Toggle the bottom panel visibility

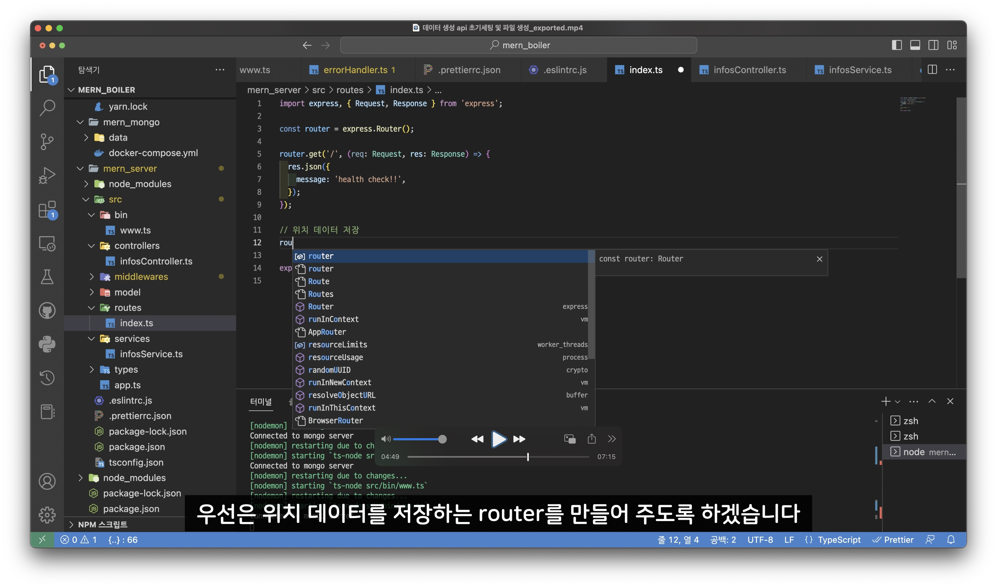tap(915, 45)
